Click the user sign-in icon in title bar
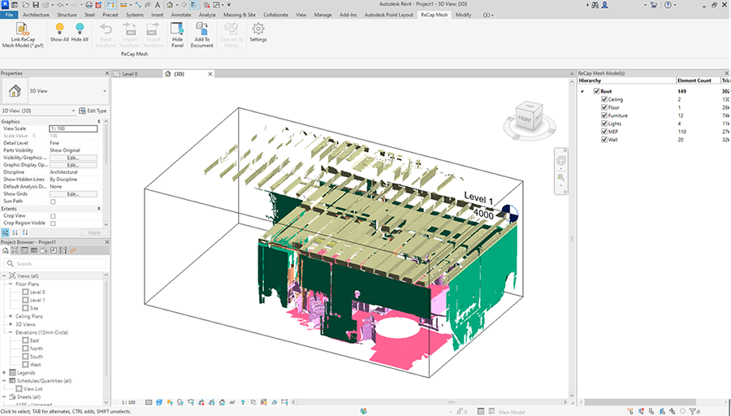Viewport: 731px width, 416px height. [x=604, y=5]
